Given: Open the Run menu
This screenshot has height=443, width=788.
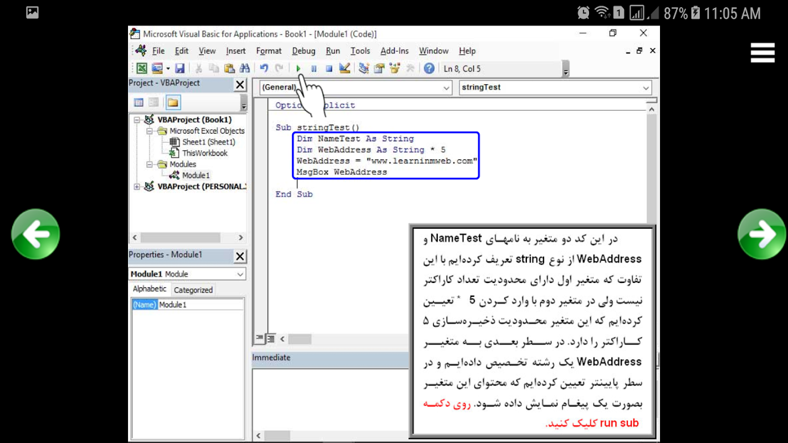Looking at the screenshot, I should 333,51.
